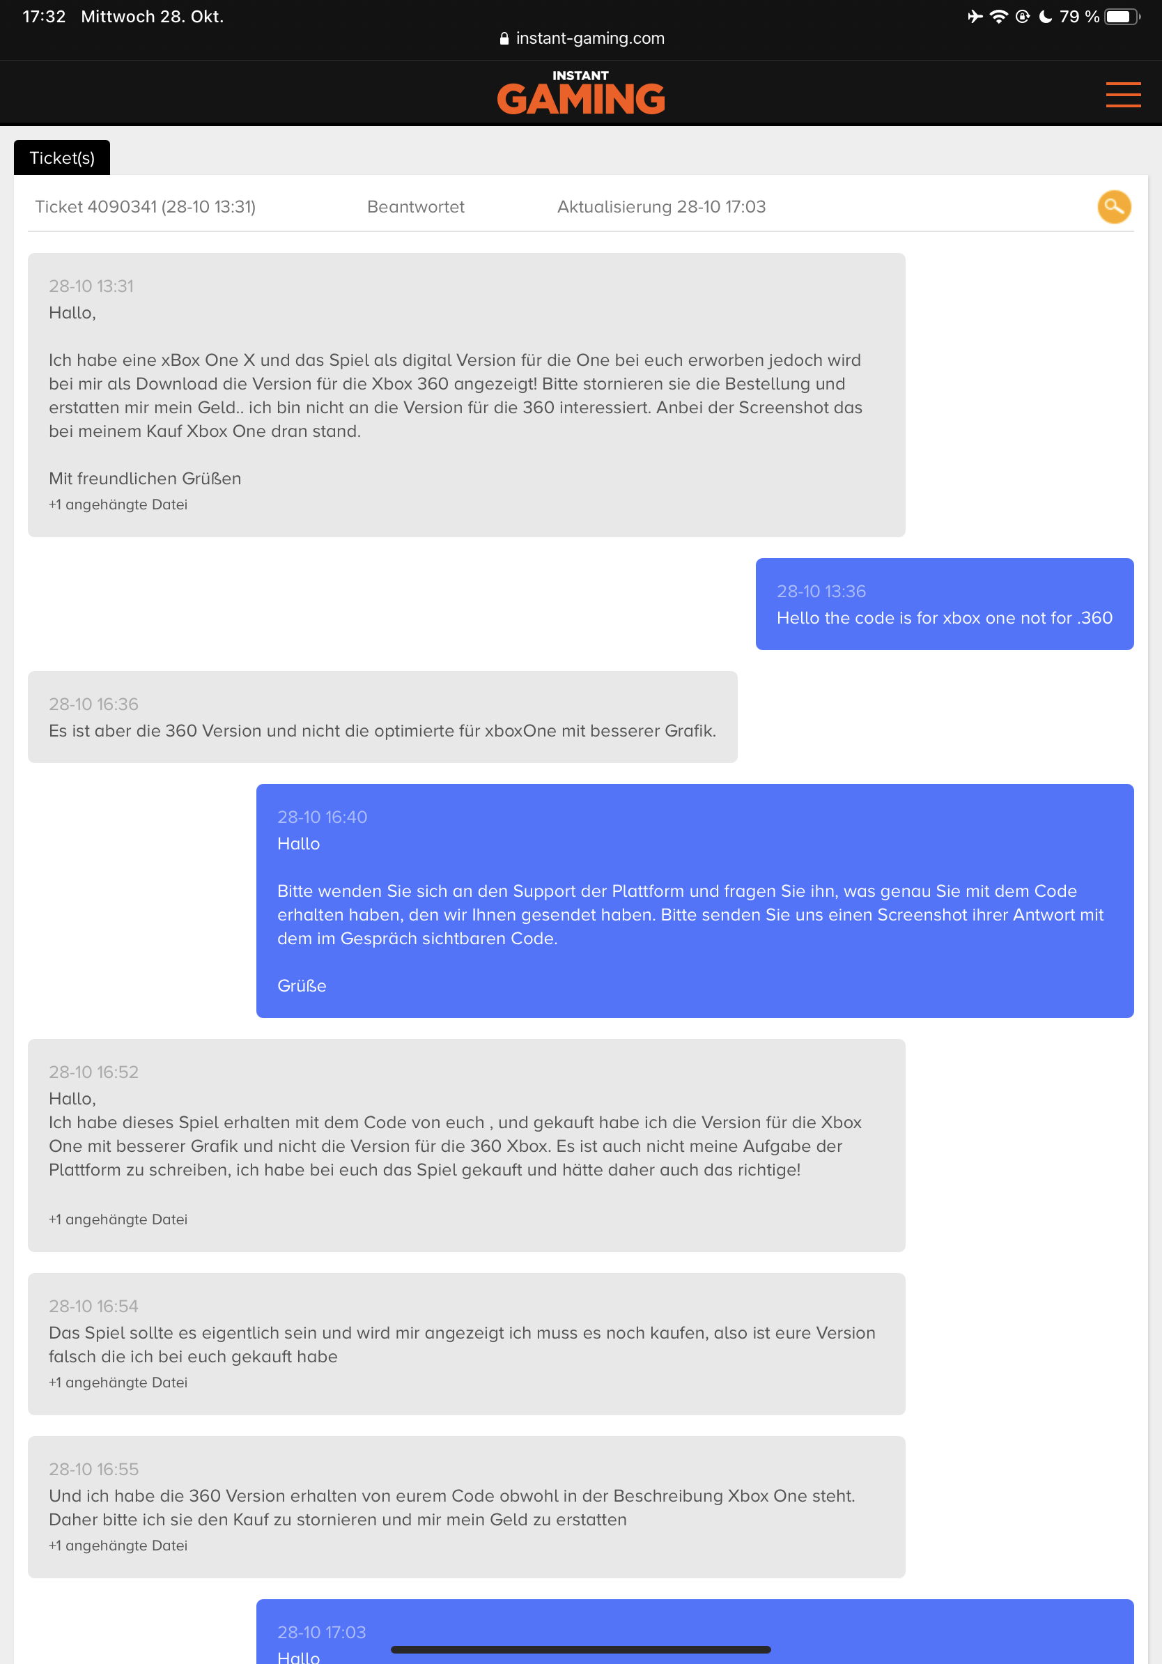The image size is (1162, 1664).
Task: Click the Instant Gaming logo
Action: pyautogui.click(x=581, y=93)
